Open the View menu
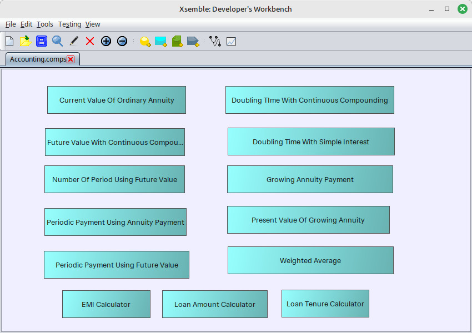472x333 pixels. pyautogui.click(x=92, y=24)
